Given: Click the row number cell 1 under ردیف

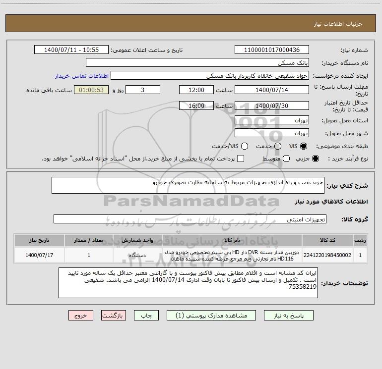Looking at the screenshot, I should coord(360,255).
